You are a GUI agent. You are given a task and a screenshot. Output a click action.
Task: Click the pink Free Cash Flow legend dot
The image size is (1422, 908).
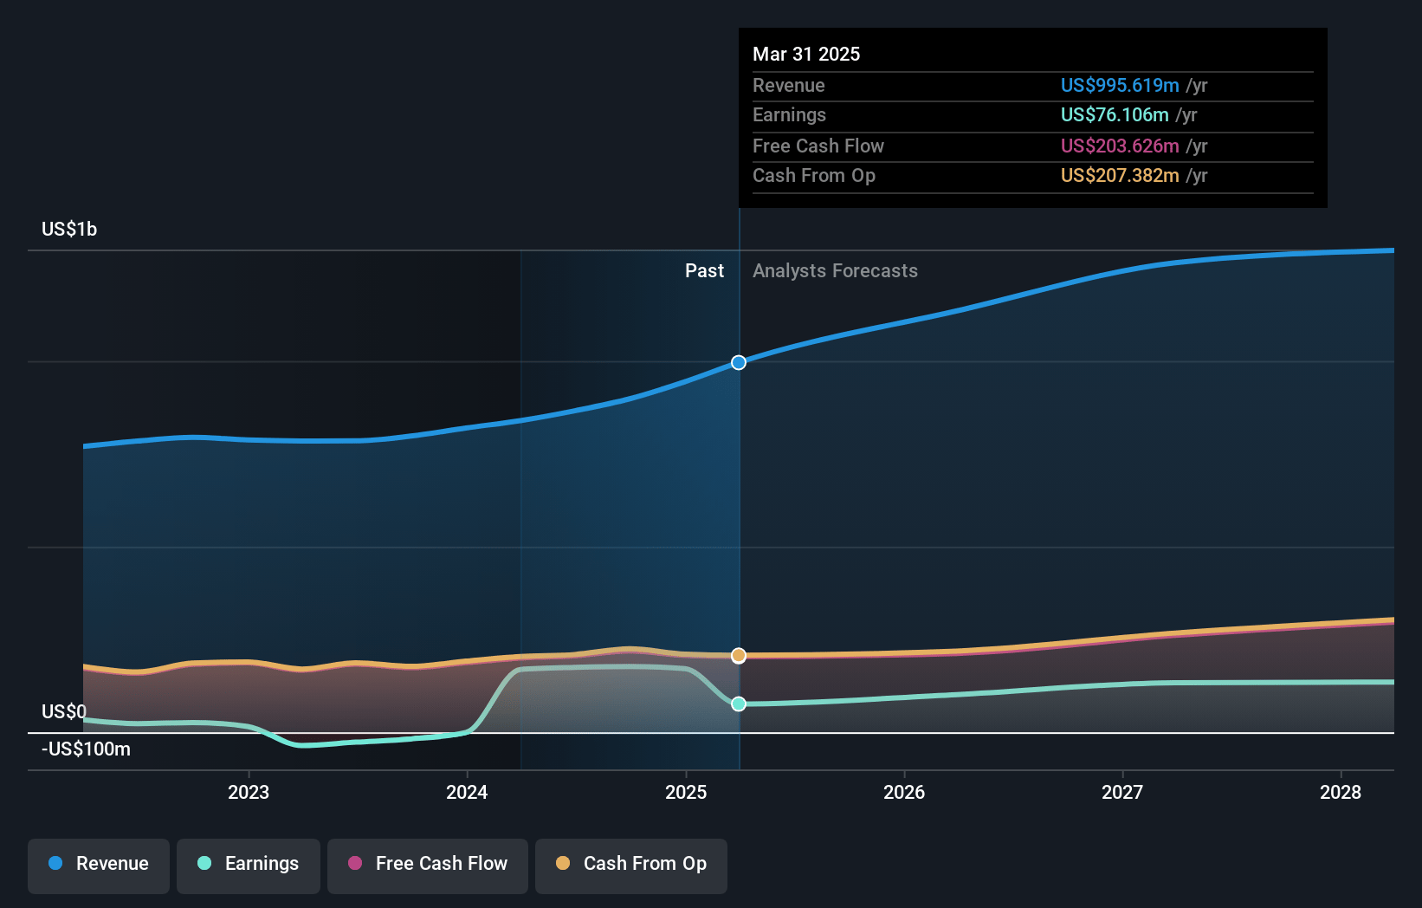355,863
